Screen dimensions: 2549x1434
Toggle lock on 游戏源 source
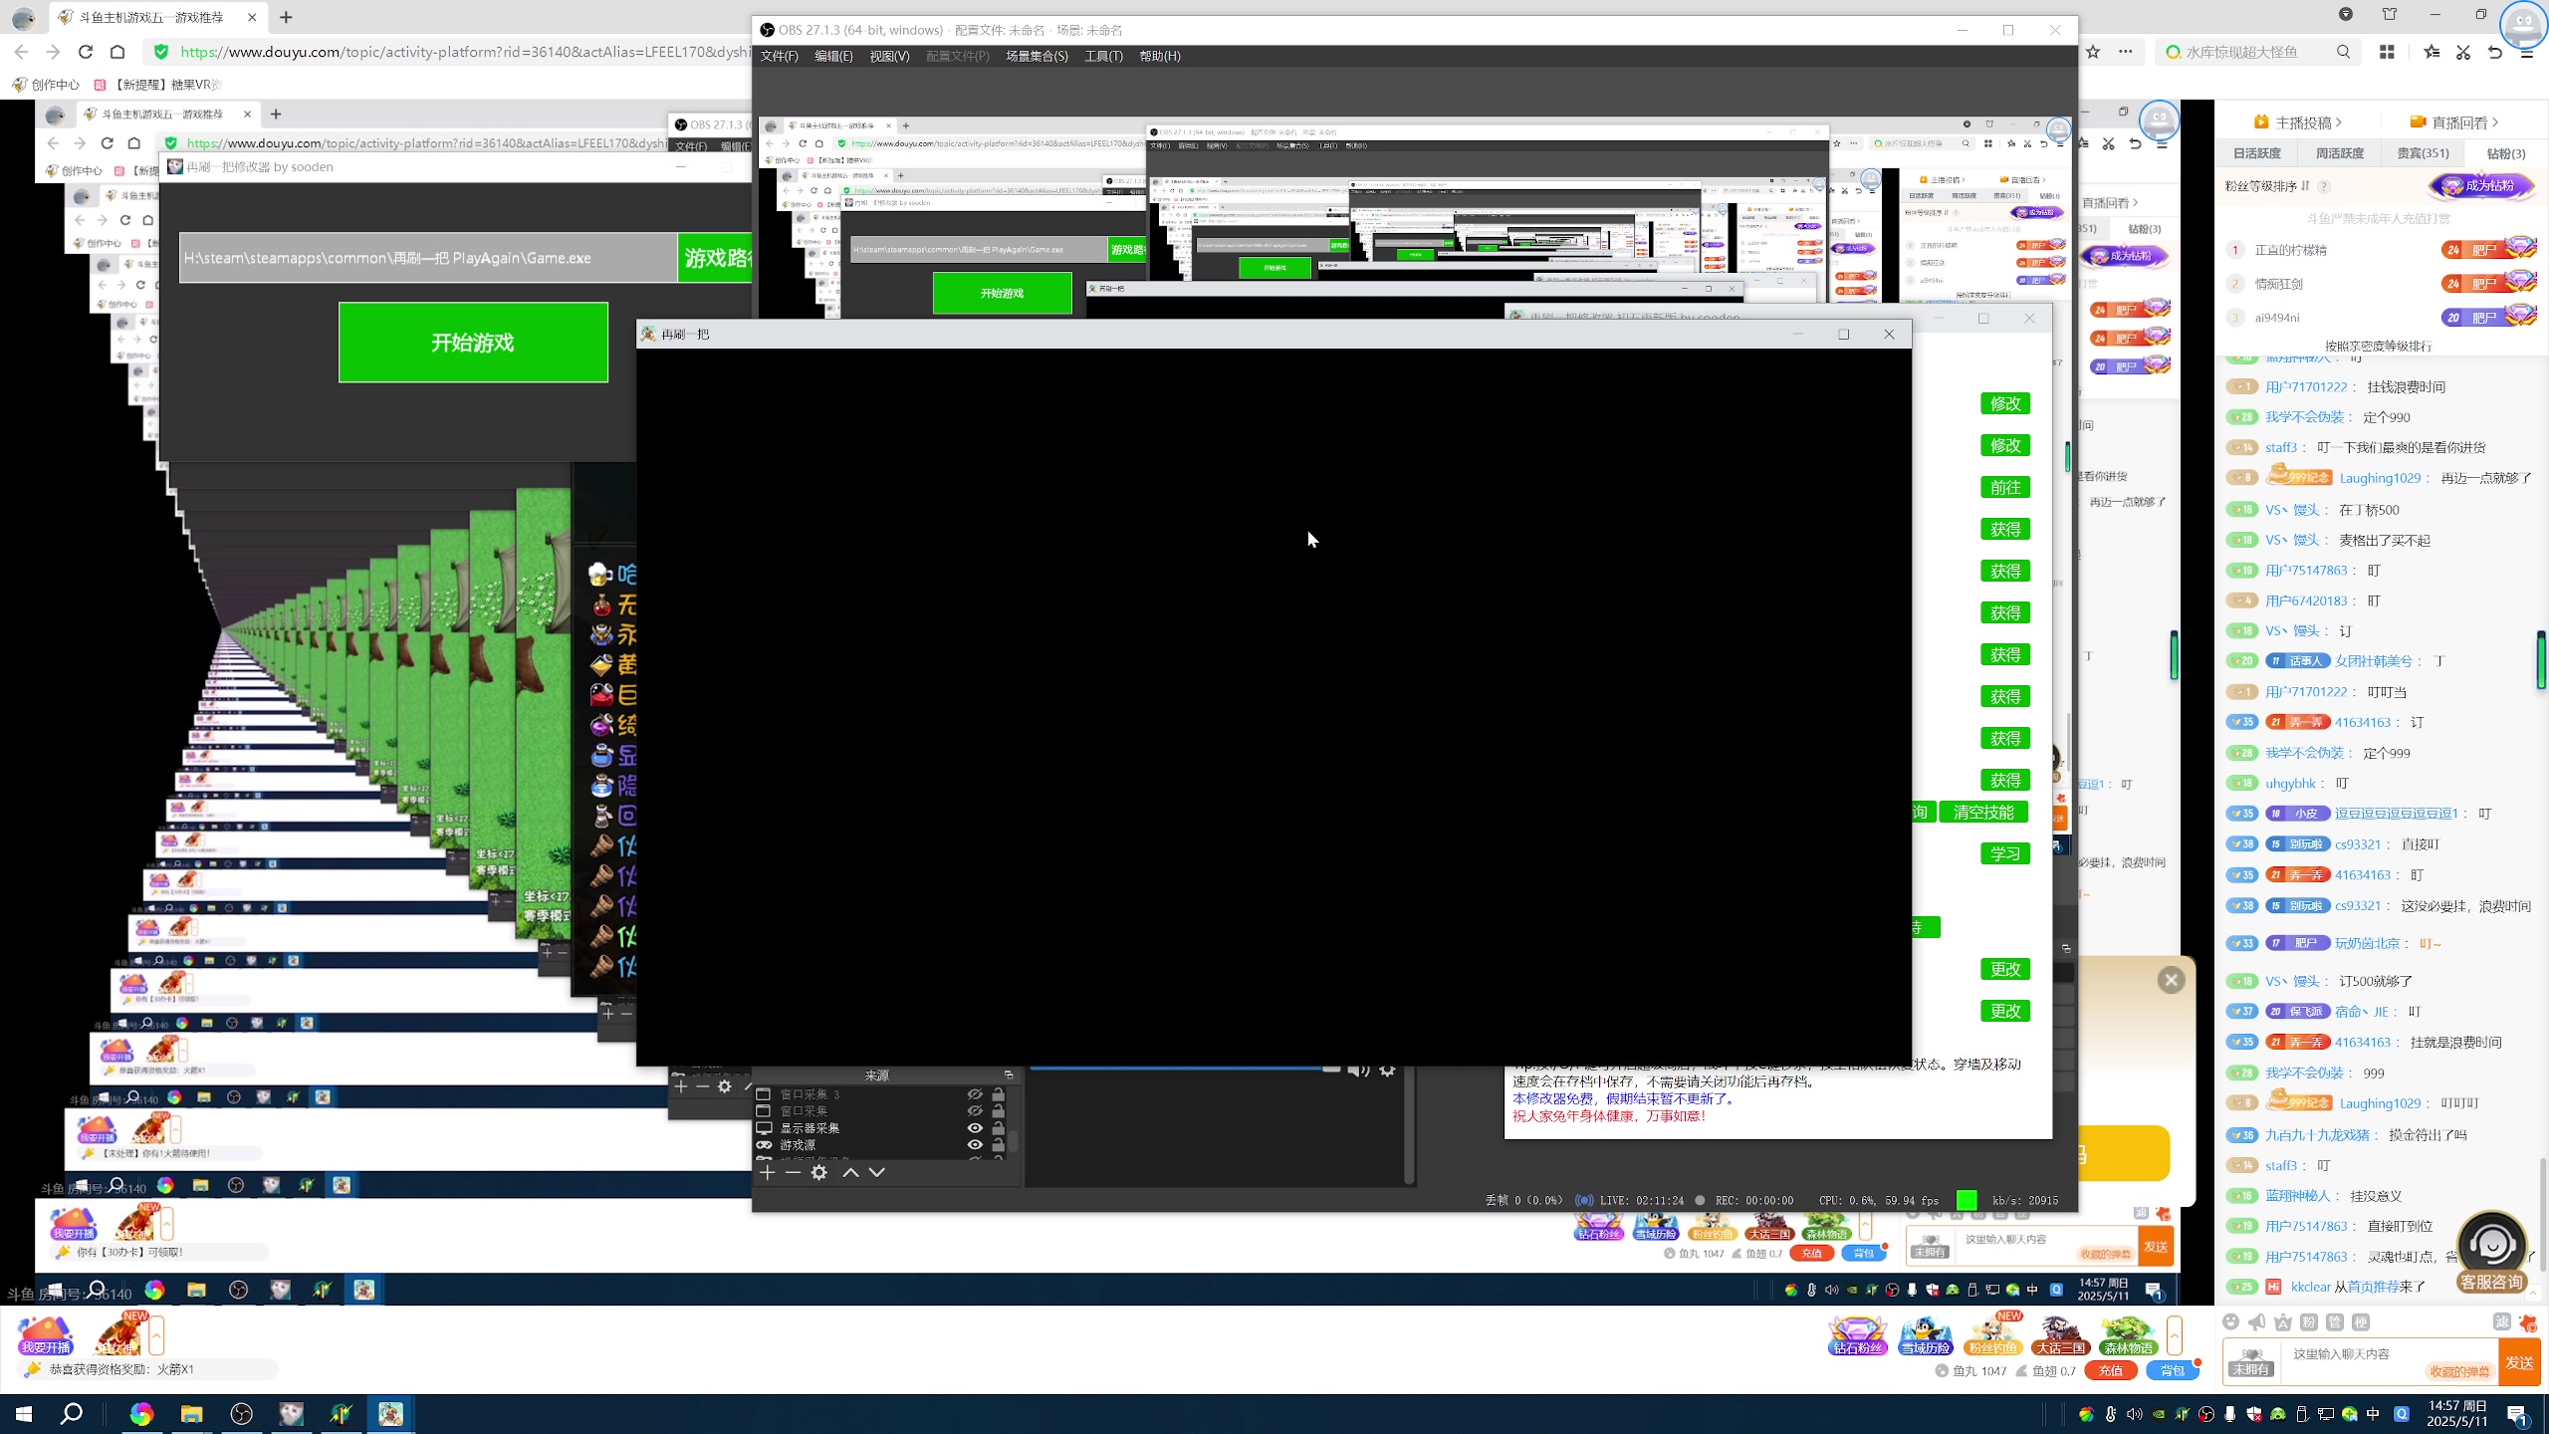(x=998, y=1145)
